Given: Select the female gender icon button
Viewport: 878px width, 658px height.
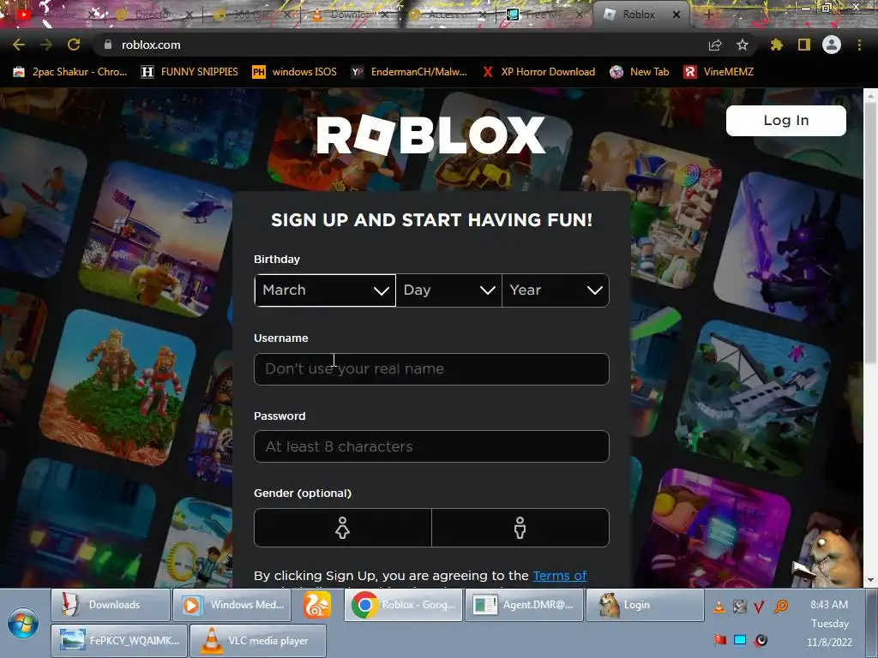Looking at the screenshot, I should tap(343, 528).
